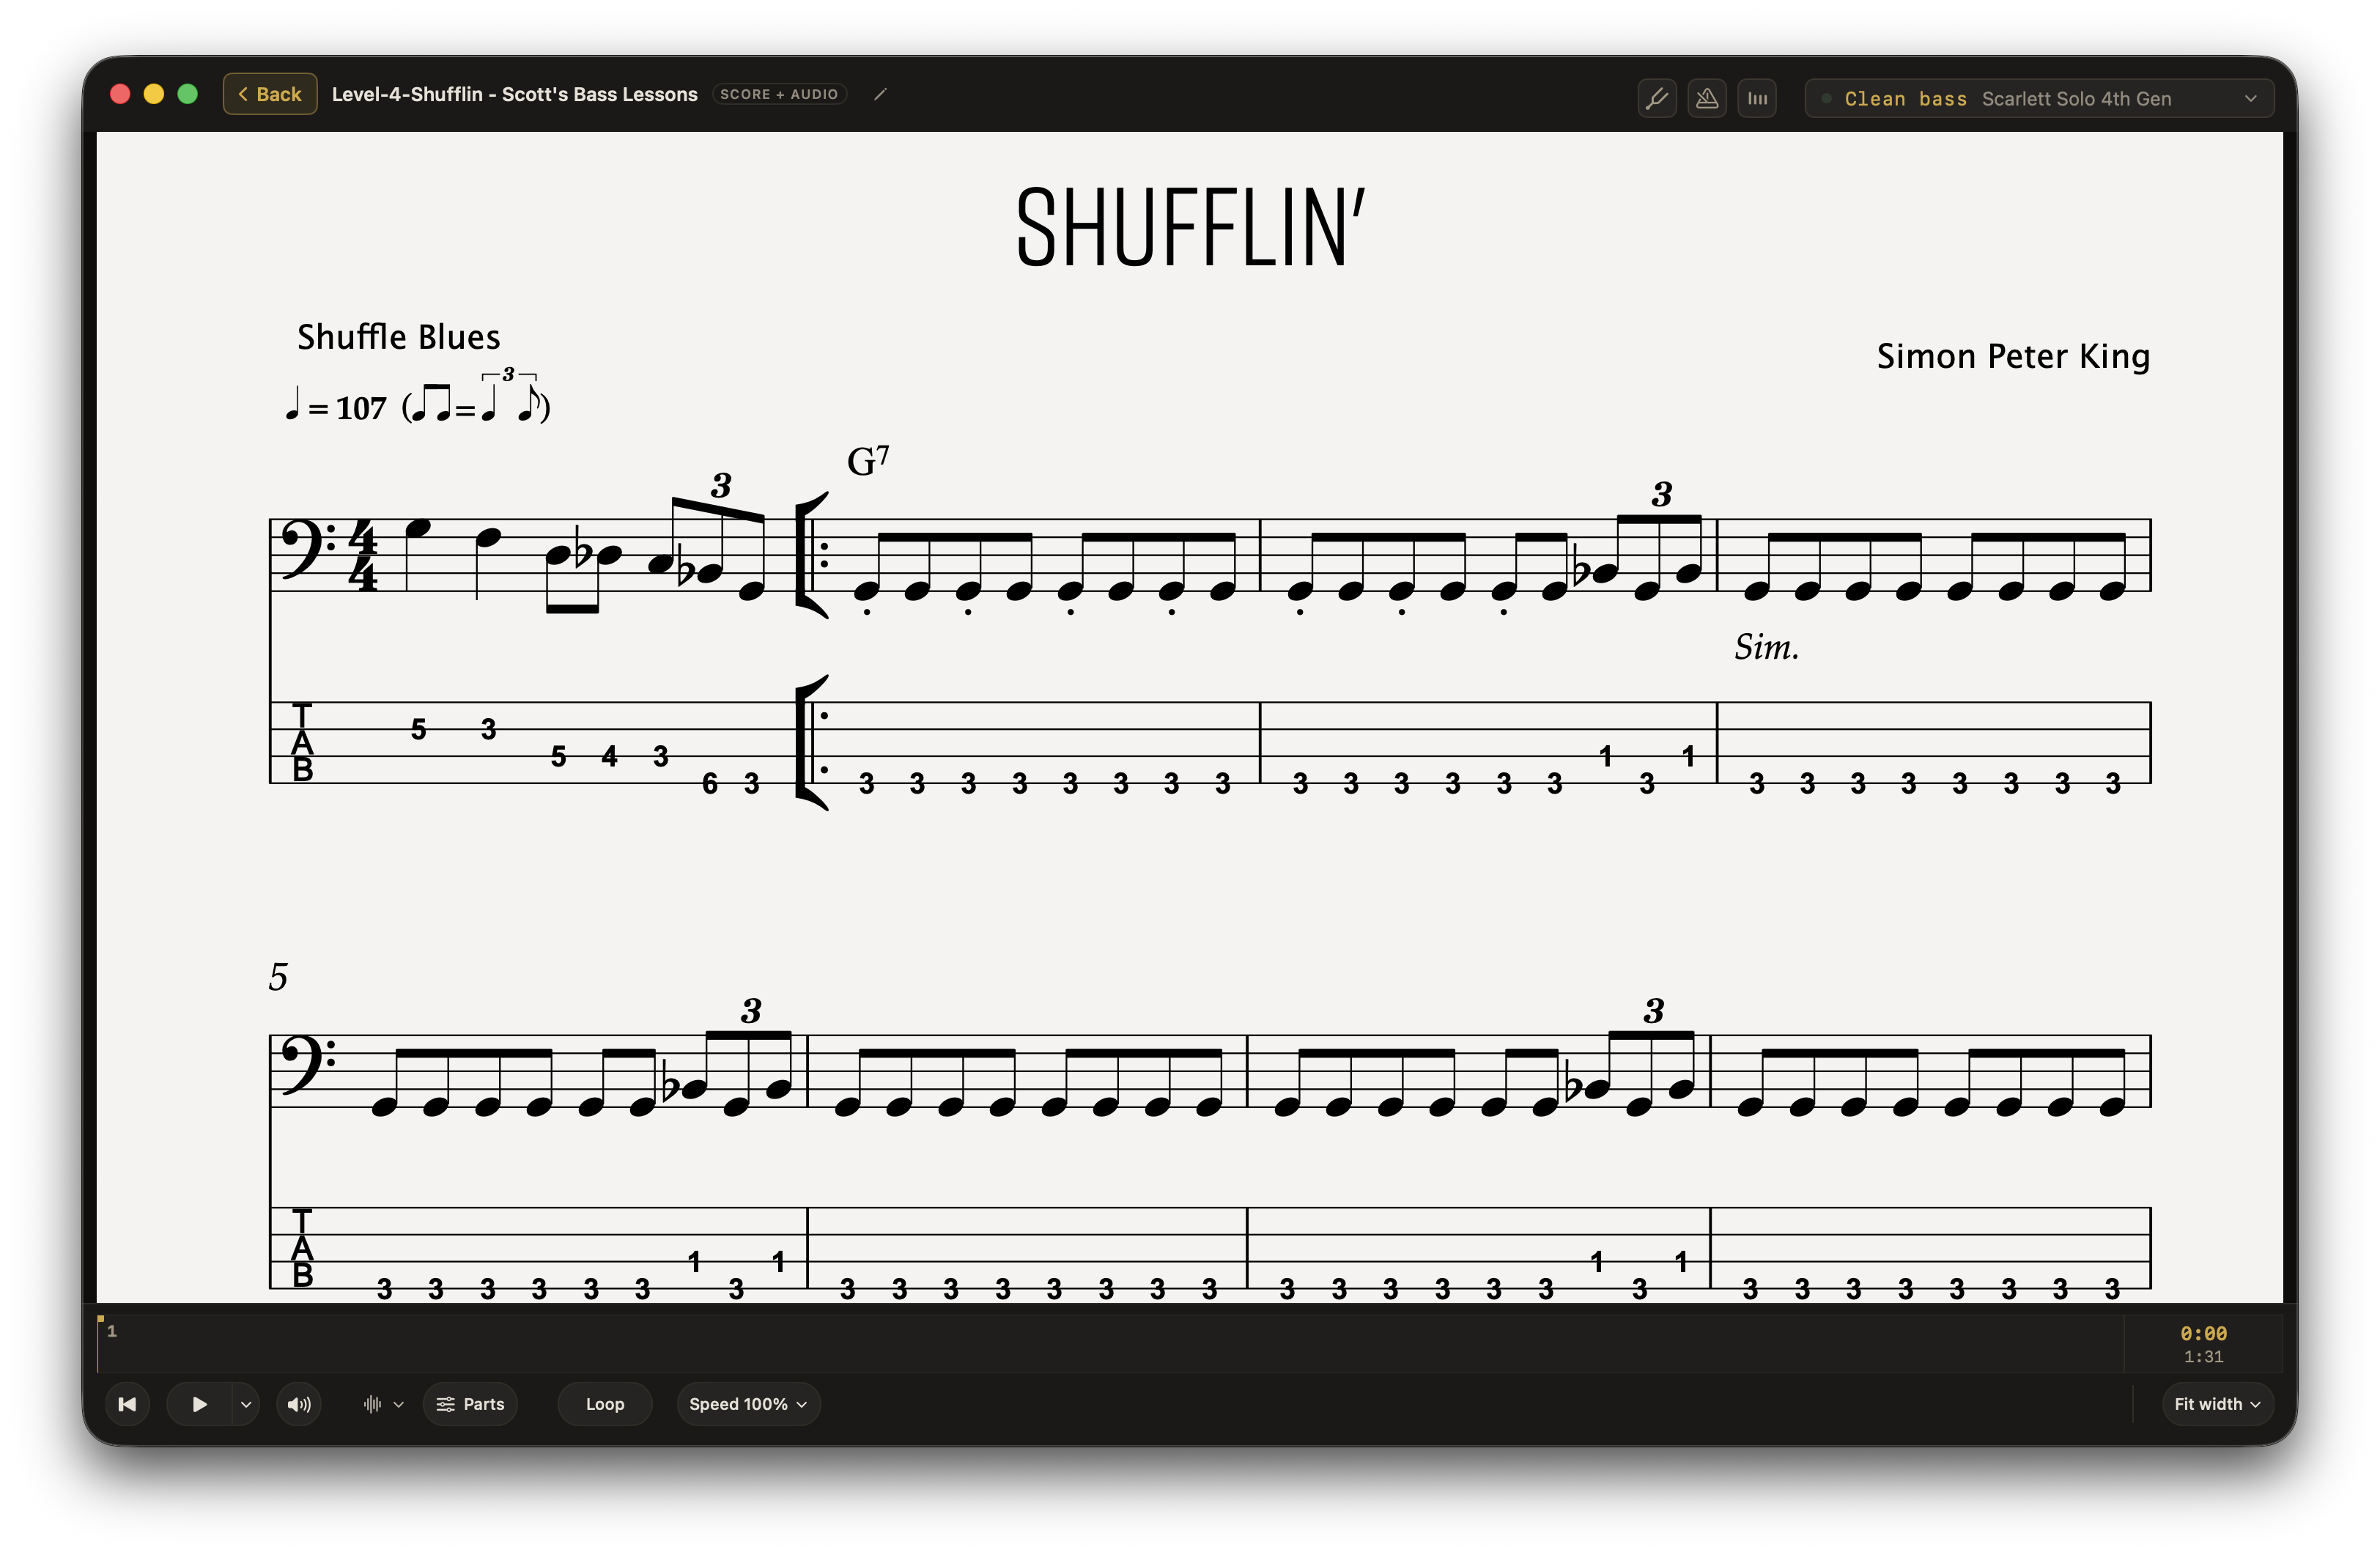Click inside the playback timeline track

point(1110,1344)
